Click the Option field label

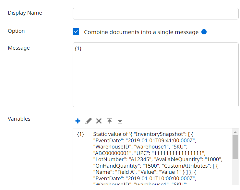(16, 31)
